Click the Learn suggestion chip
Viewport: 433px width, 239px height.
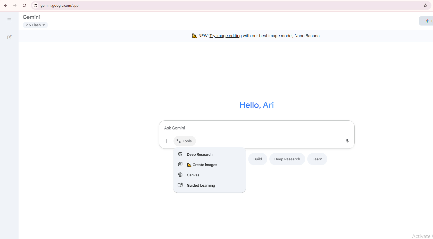[317, 159]
